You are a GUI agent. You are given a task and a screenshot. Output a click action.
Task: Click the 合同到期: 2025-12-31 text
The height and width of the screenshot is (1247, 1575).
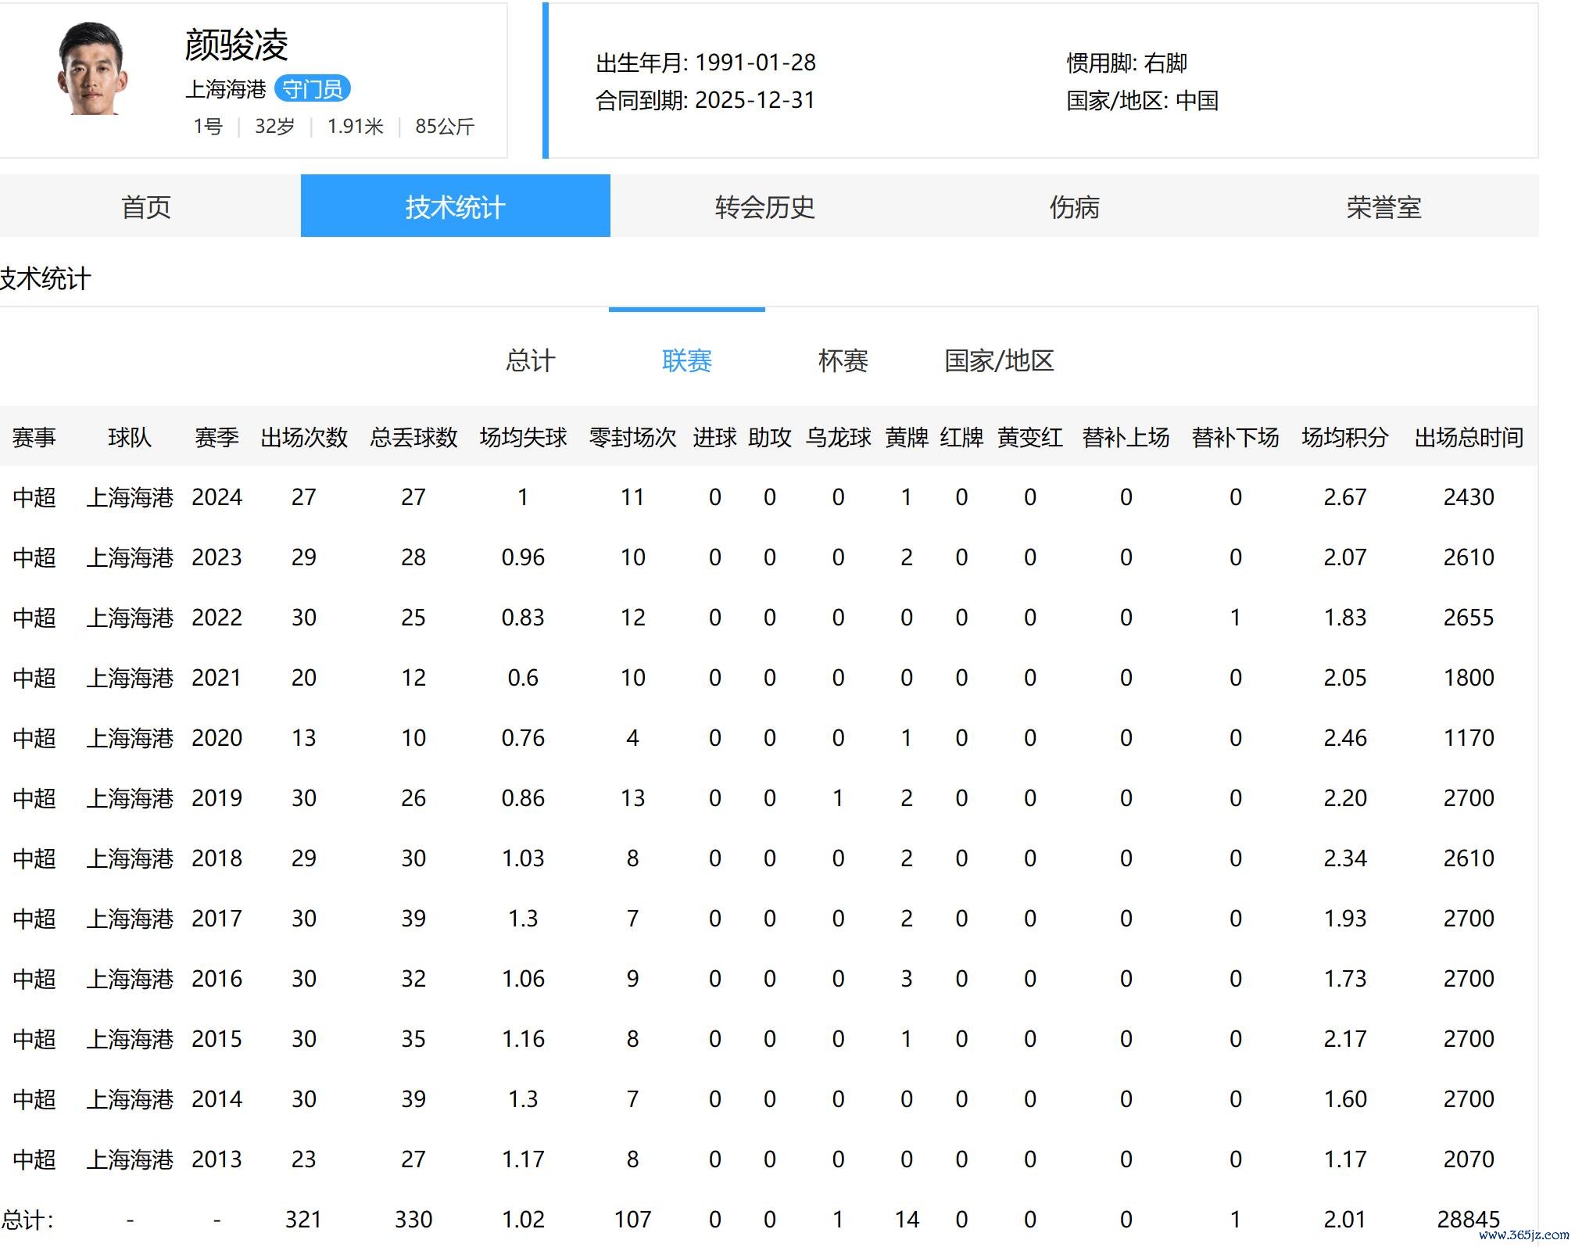705,100
